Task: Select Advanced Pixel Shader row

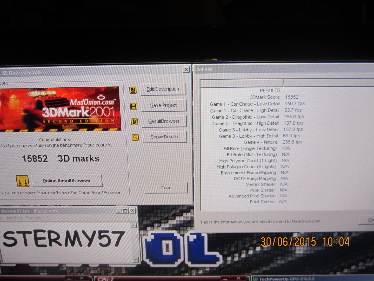Action: tap(258, 196)
